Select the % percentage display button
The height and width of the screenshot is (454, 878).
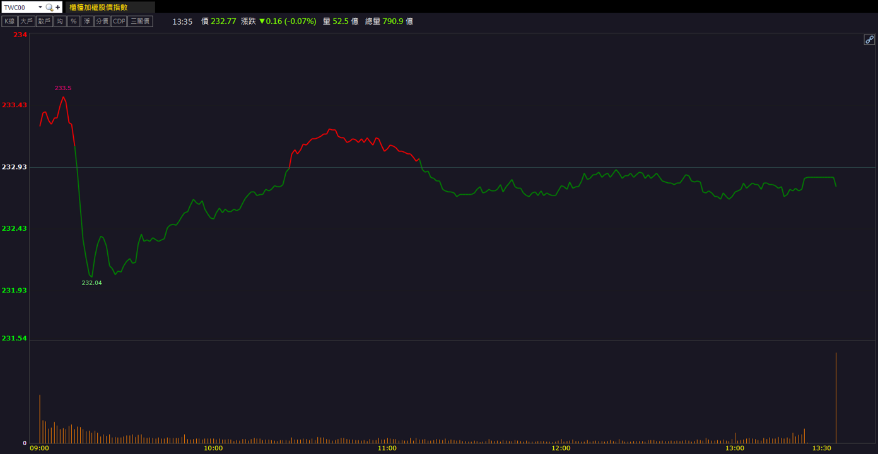click(x=74, y=21)
